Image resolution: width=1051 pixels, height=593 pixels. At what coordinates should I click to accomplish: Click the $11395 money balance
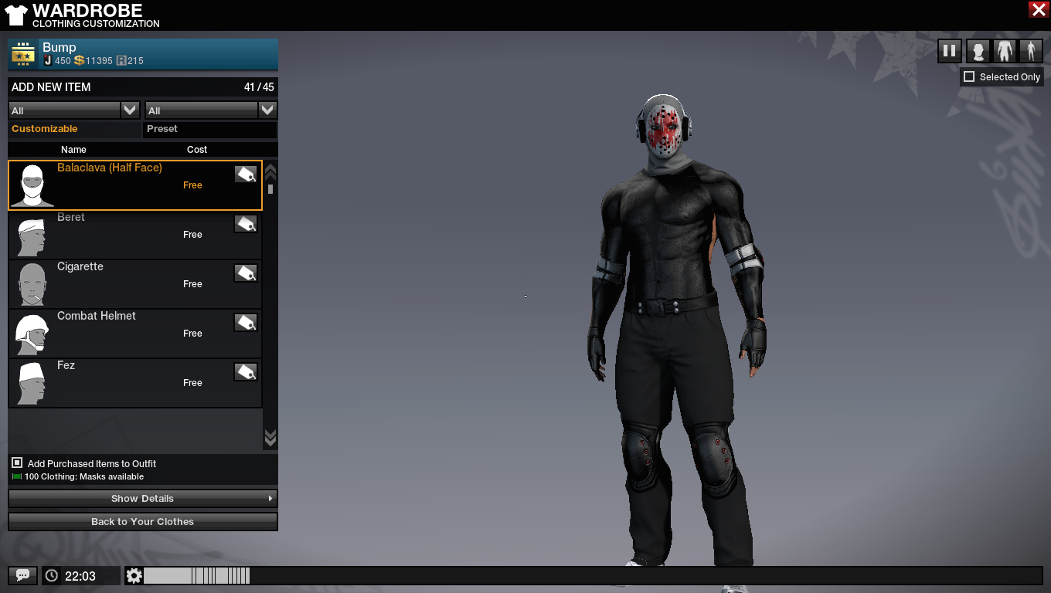tap(94, 60)
